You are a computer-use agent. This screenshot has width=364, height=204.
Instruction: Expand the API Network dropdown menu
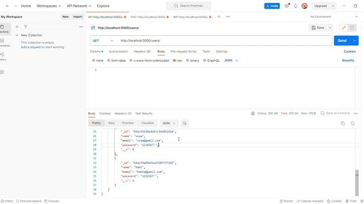point(79,6)
